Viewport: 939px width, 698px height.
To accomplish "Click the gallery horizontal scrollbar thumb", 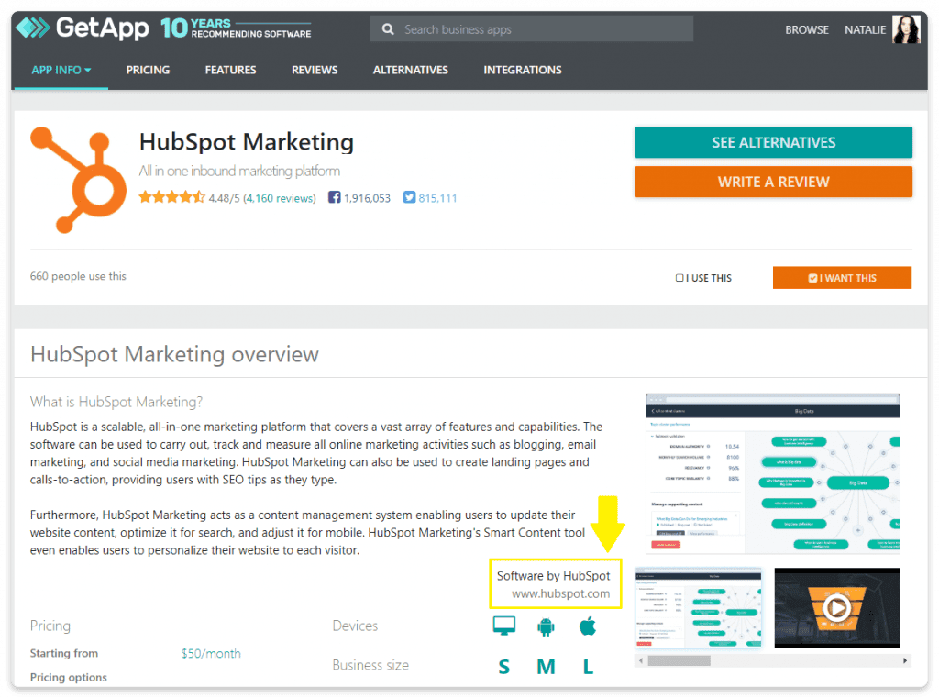I will click(x=679, y=661).
